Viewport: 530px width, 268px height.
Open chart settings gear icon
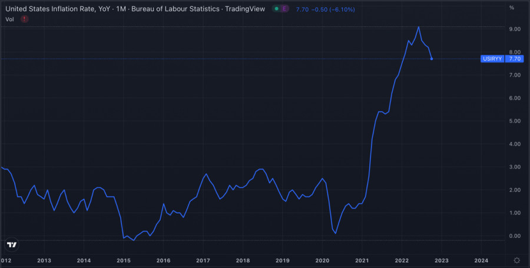pyautogui.click(x=516, y=260)
